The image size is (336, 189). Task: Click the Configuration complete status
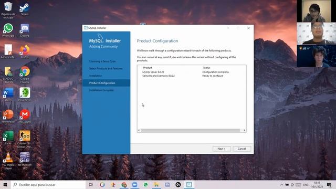point(216,72)
